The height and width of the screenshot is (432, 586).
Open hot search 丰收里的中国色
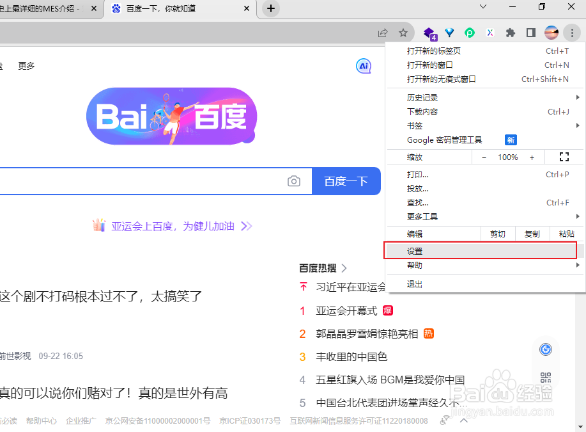351,356
